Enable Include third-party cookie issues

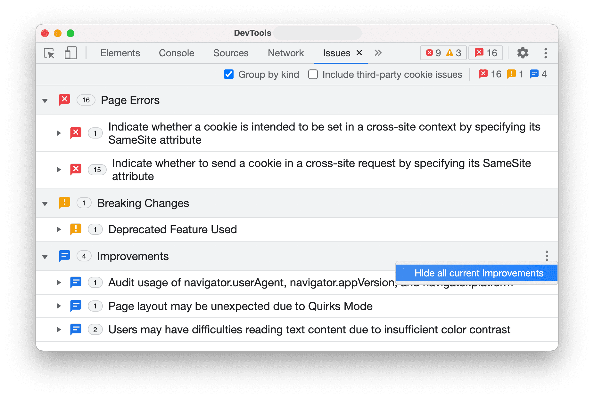[x=312, y=74]
